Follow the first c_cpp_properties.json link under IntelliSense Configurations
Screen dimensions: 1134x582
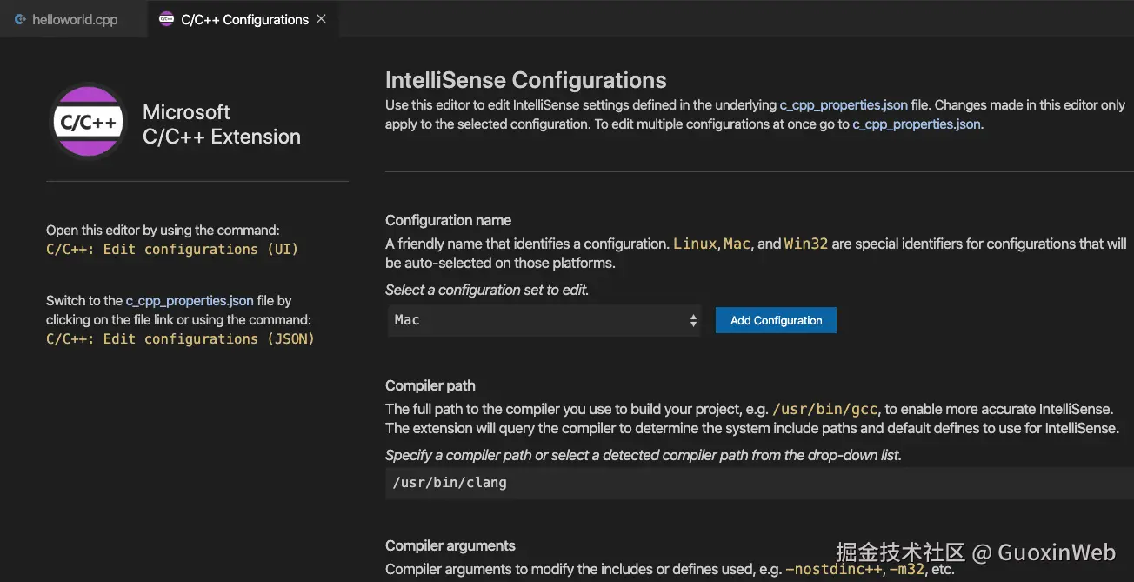pos(844,104)
